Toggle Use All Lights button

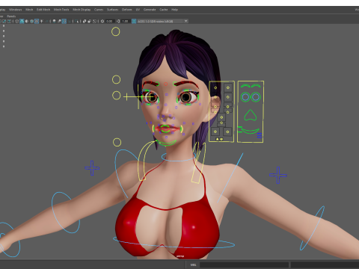pos(41,21)
